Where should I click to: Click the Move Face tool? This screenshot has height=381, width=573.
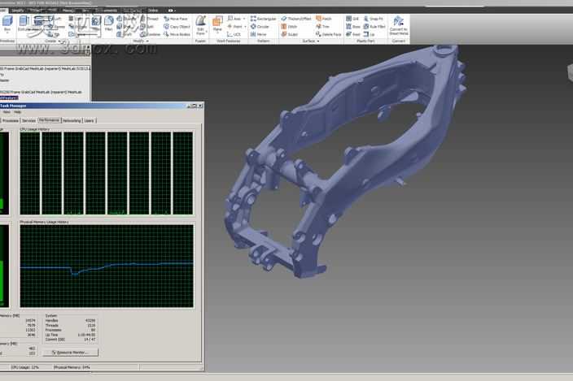(176, 19)
